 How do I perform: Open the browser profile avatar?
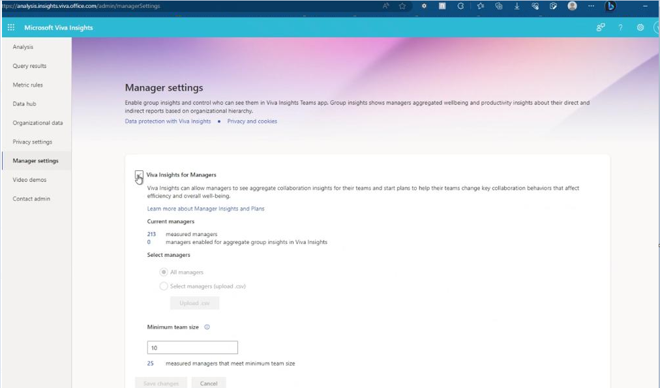(x=572, y=6)
